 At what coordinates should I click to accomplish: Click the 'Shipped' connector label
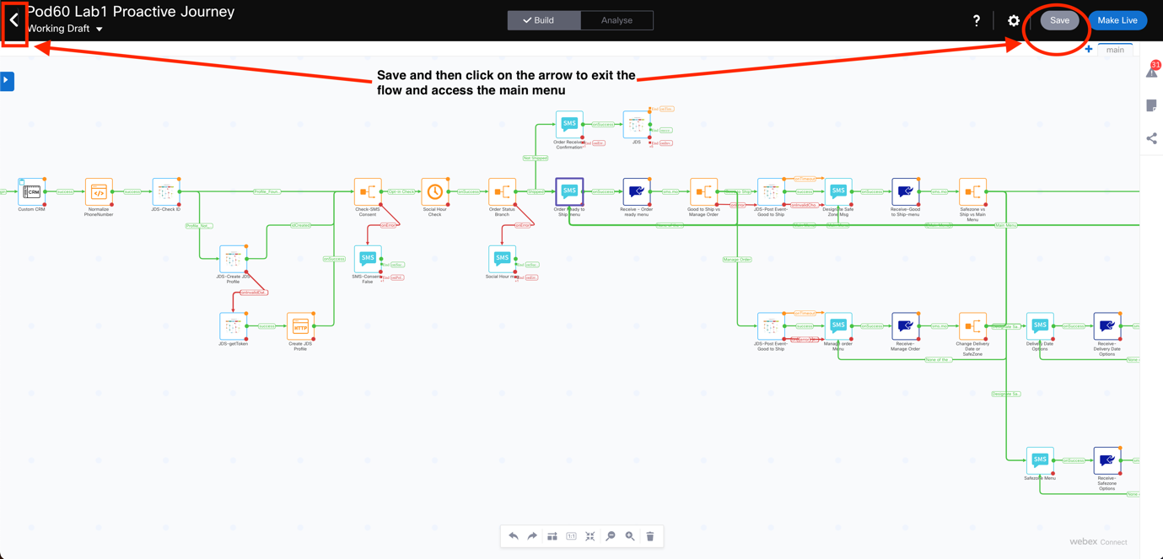click(x=536, y=192)
